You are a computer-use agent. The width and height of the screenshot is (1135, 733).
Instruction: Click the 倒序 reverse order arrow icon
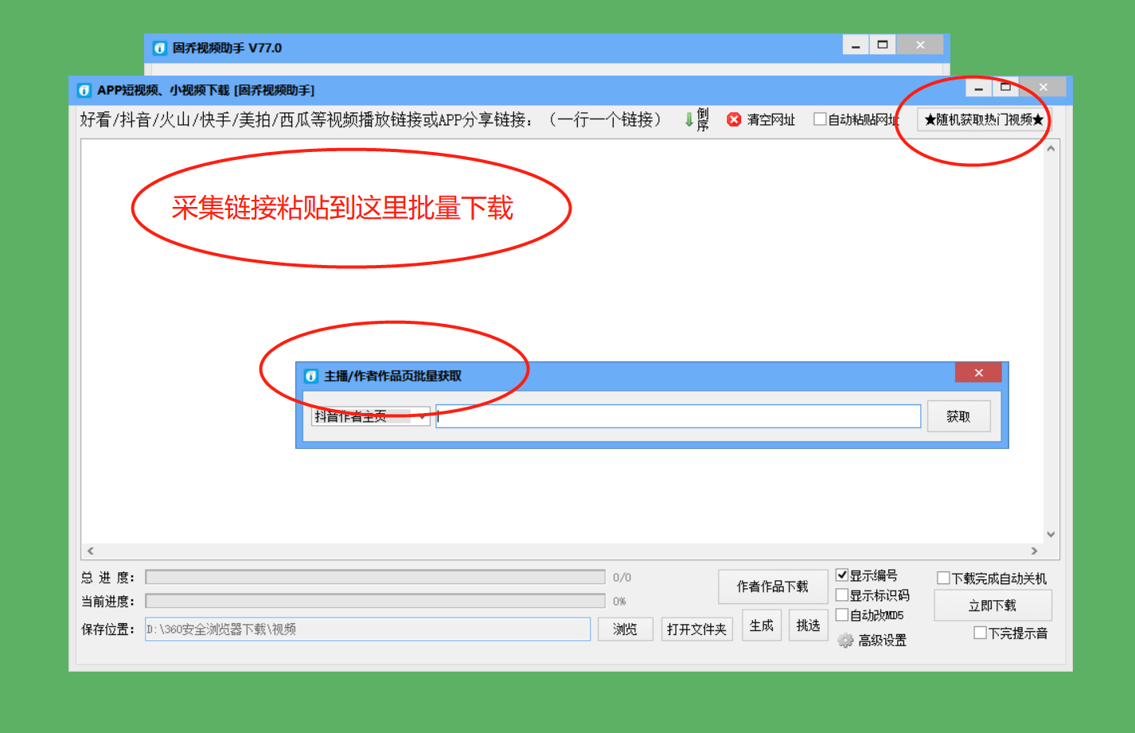click(x=689, y=120)
